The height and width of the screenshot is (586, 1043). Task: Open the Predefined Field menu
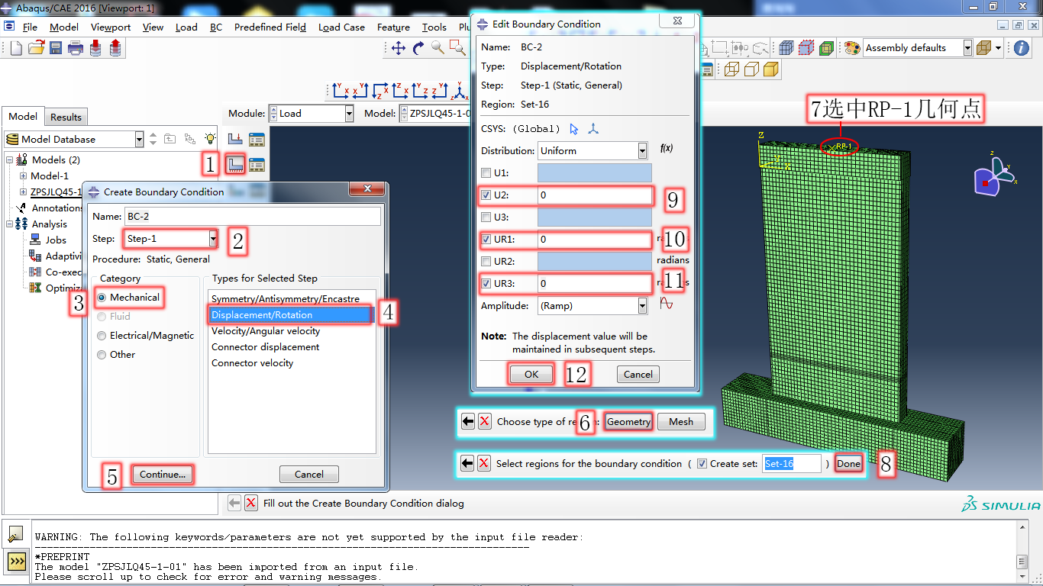tap(270, 27)
